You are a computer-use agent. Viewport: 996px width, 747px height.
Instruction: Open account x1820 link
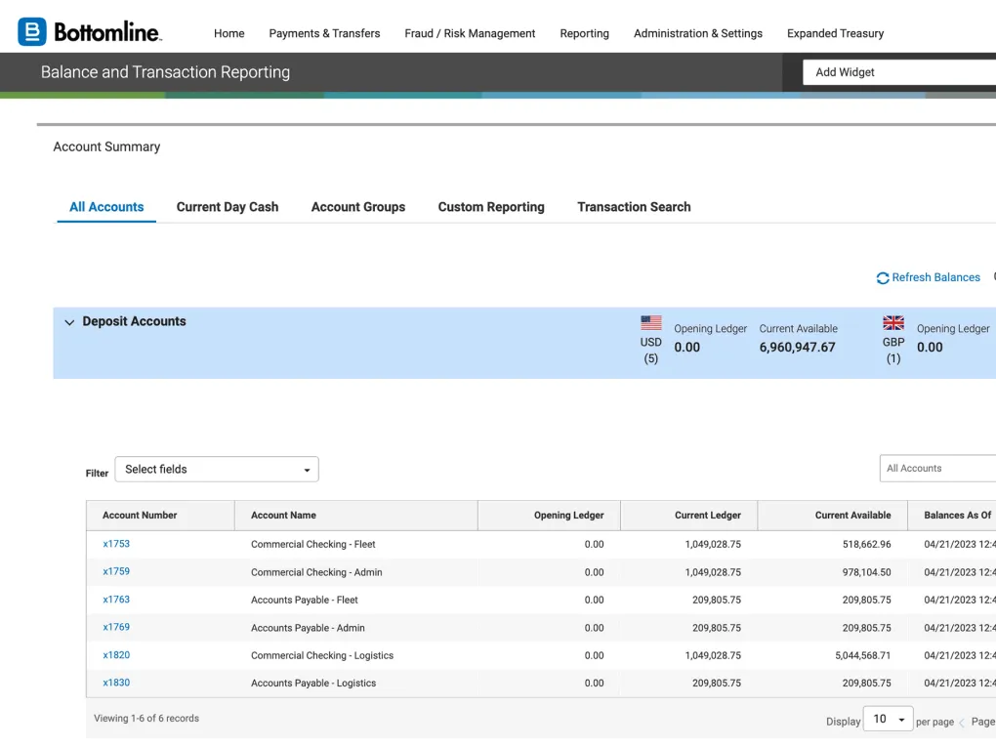pyautogui.click(x=116, y=655)
